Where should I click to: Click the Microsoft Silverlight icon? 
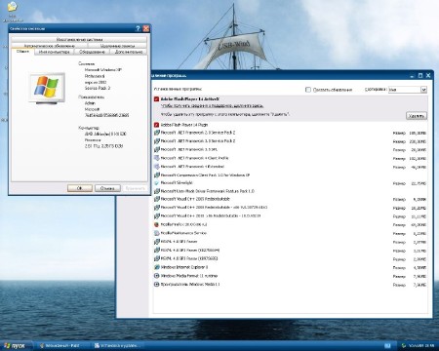(x=156, y=183)
